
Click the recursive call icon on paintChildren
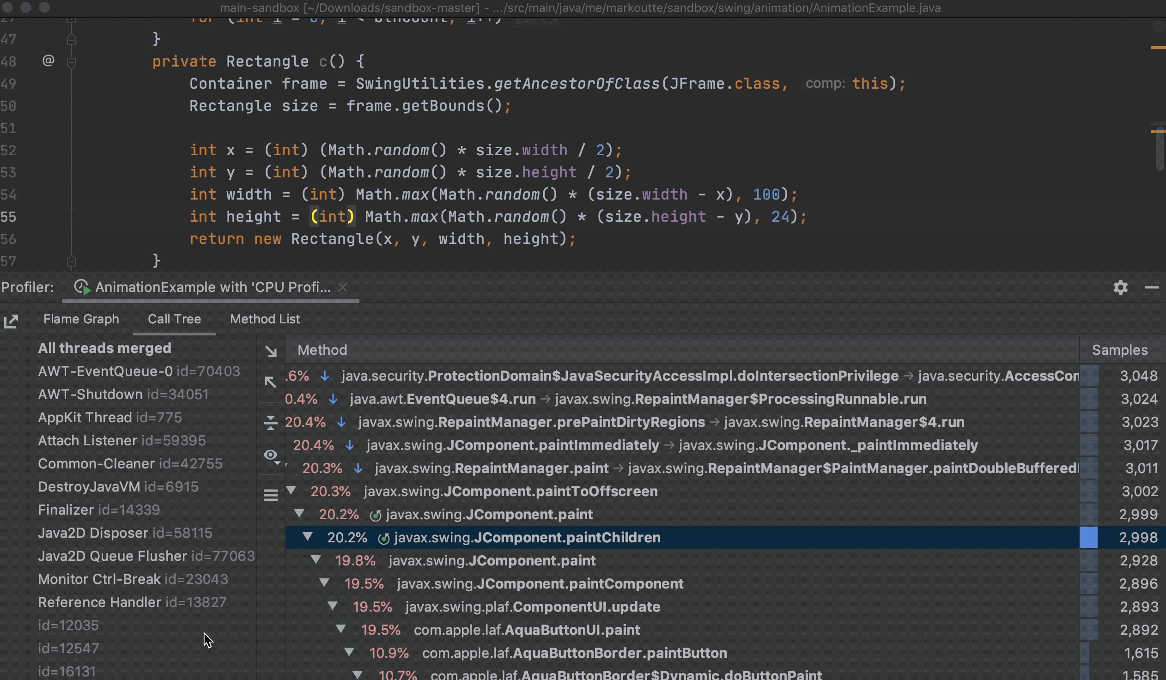point(383,538)
